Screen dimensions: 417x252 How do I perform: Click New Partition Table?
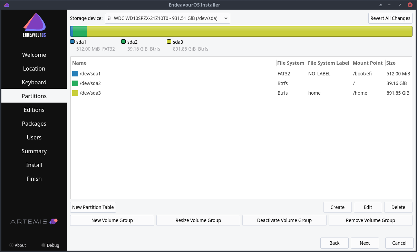pyautogui.click(x=93, y=207)
